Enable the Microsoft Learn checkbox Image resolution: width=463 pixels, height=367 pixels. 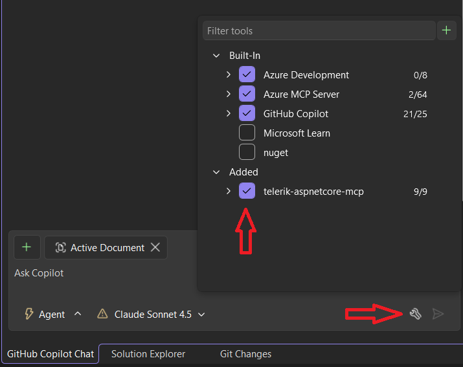pyautogui.click(x=247, y=133)
